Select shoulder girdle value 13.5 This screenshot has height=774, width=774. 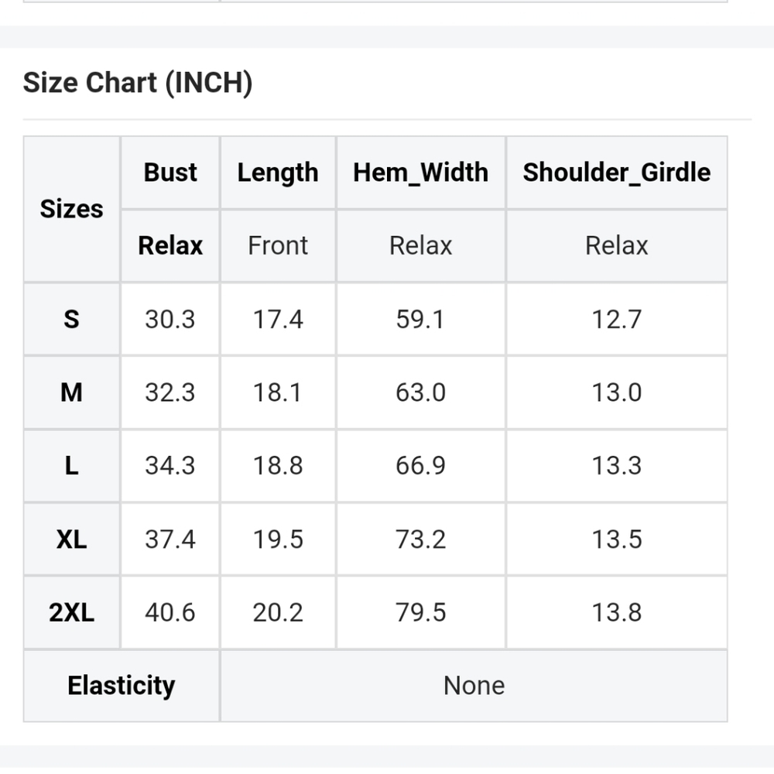pyautogui.click(x=616, y=539)
